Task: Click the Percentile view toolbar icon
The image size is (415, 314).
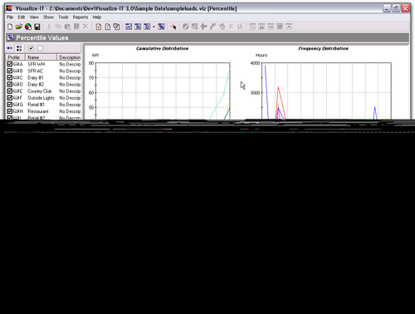Action: click(x=161, y=27)
